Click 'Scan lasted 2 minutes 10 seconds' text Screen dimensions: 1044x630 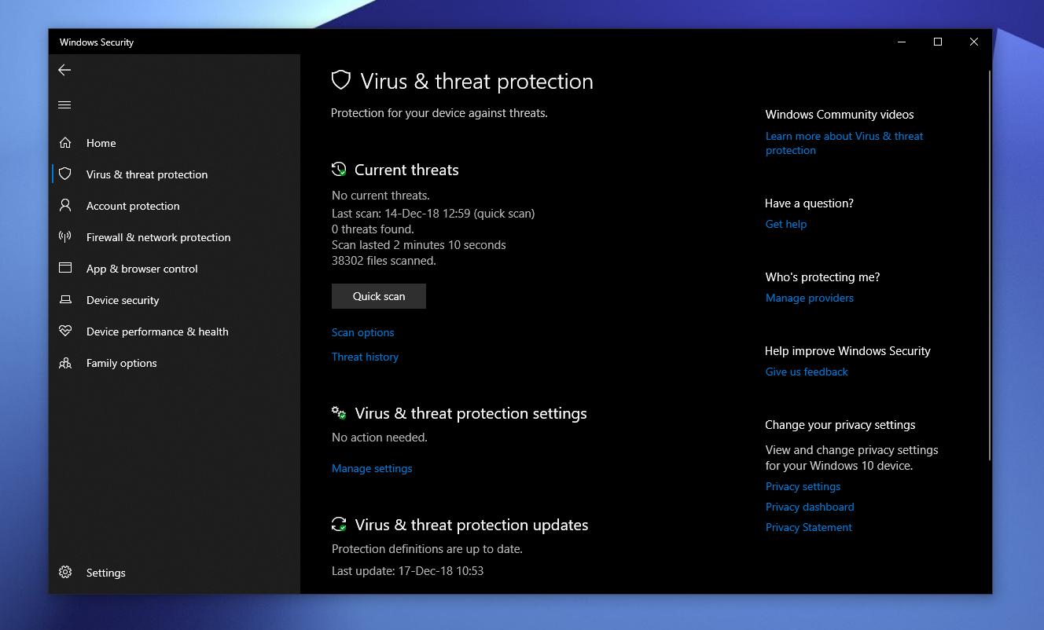tap(419, 245)
